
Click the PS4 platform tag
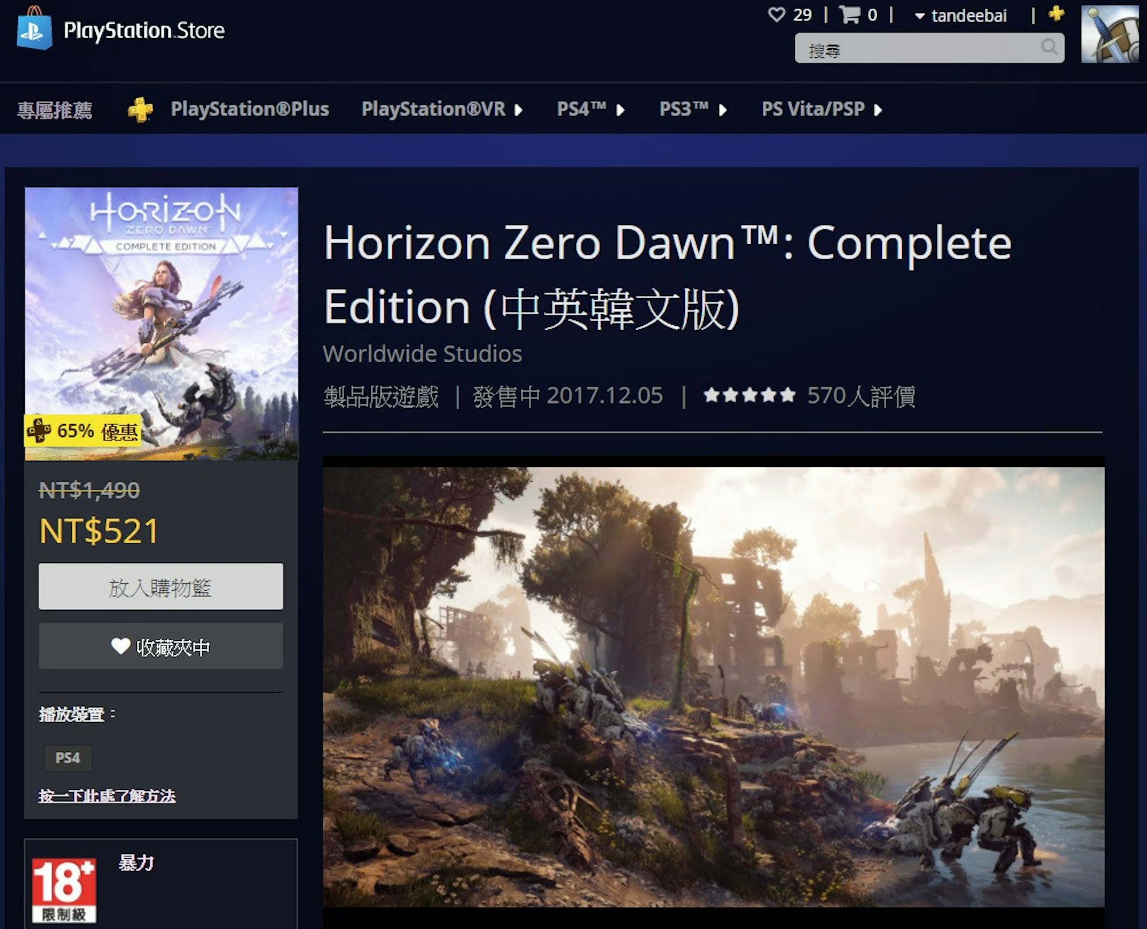pyautogui.click(x=67, y=758)
